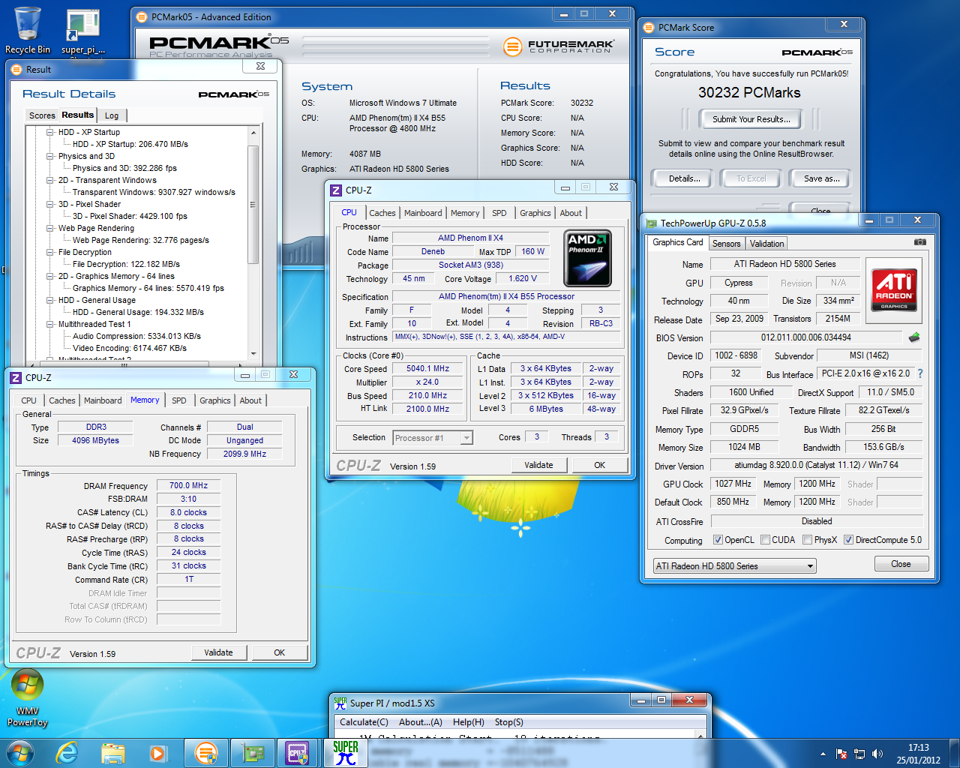Select the super_pi desktop shortcut
Viewport: 960px width, 768px height.
pyautogui.click(x=83, y=31)
